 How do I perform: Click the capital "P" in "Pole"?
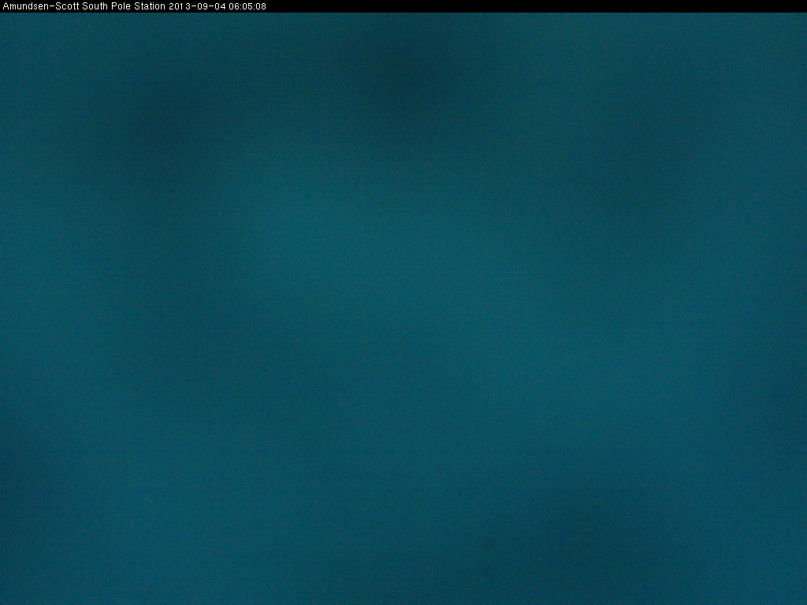tap(113, 6)
